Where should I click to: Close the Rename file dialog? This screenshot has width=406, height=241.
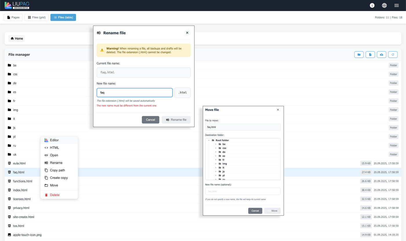coord(187,33)
